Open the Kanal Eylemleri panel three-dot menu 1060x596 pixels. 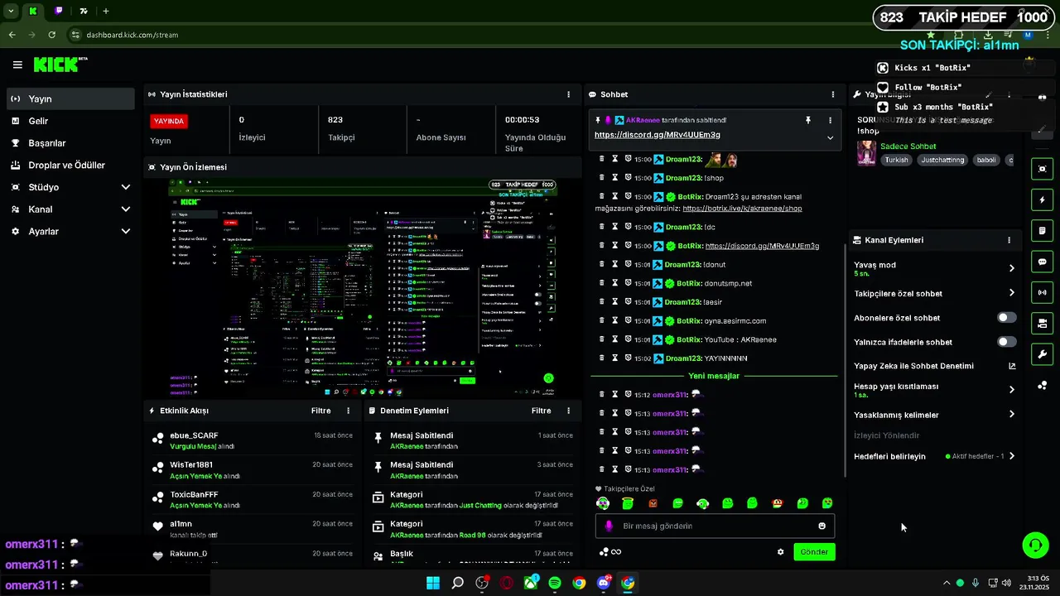tap(1009, 240)
